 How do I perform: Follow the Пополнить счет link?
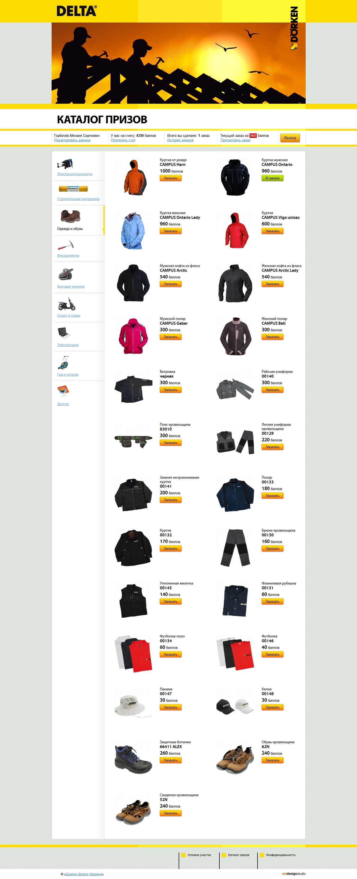tap(123, 140)
